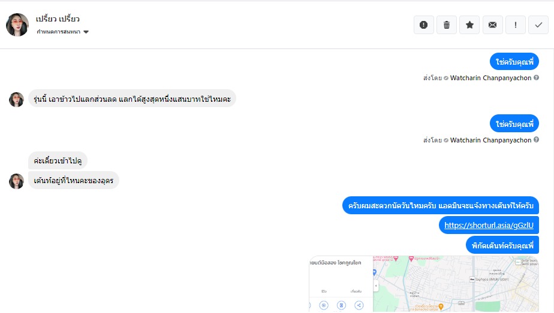The width and height of the screenshot is (554, 313).
Task: Open help icon beside second Watcharin sender label
Action: click(536, 140)
